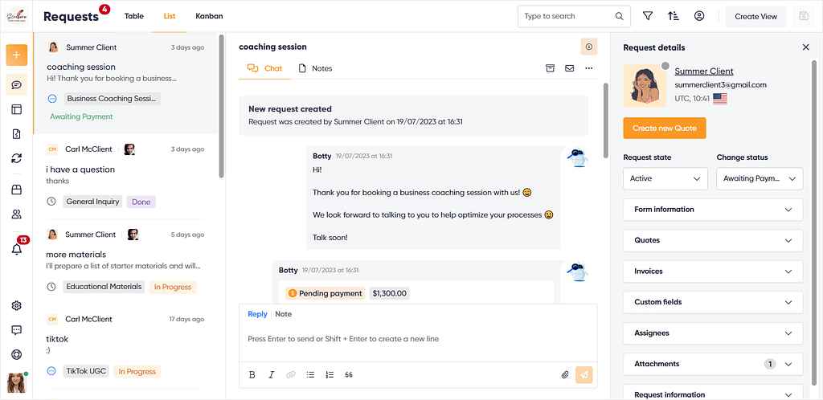Switch to the Table view tab
The height and width of the screenshot is (400, 823).
click(x=134, y=16)
